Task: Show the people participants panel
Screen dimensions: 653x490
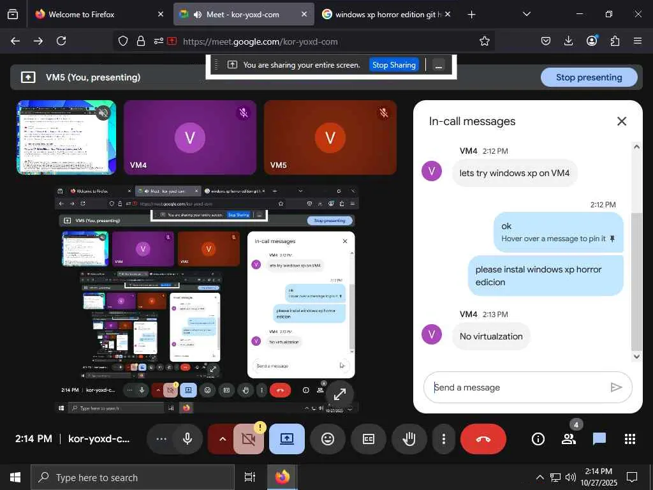Action: (568, 439)
